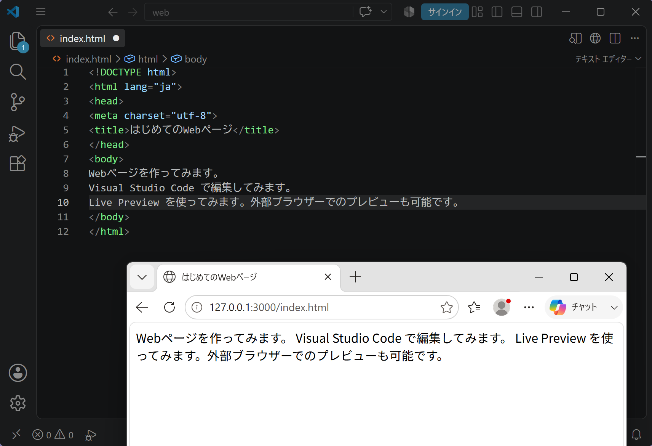Expand the チャット dropdown chevron

pos(614,307)
